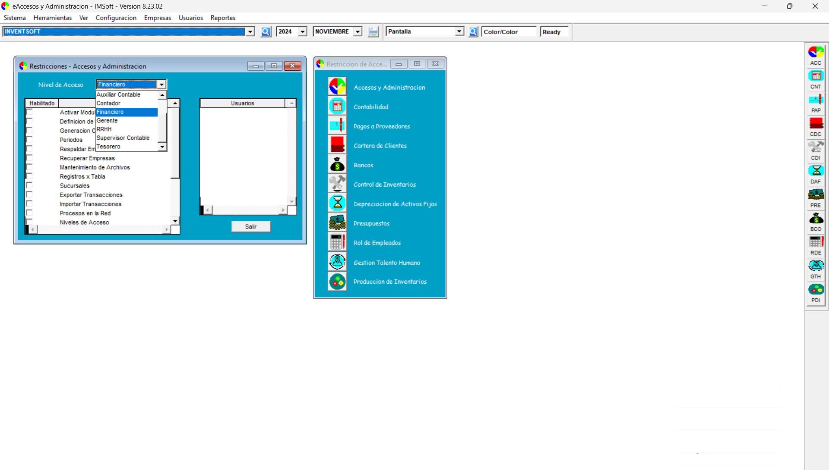Click the down arrow of the access level list scrollbar
The width and height of the screenshot is (829, 470).
click(162, 147)
